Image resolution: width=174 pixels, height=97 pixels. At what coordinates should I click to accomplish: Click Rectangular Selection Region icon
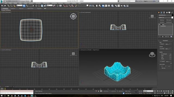coord(30,6)
